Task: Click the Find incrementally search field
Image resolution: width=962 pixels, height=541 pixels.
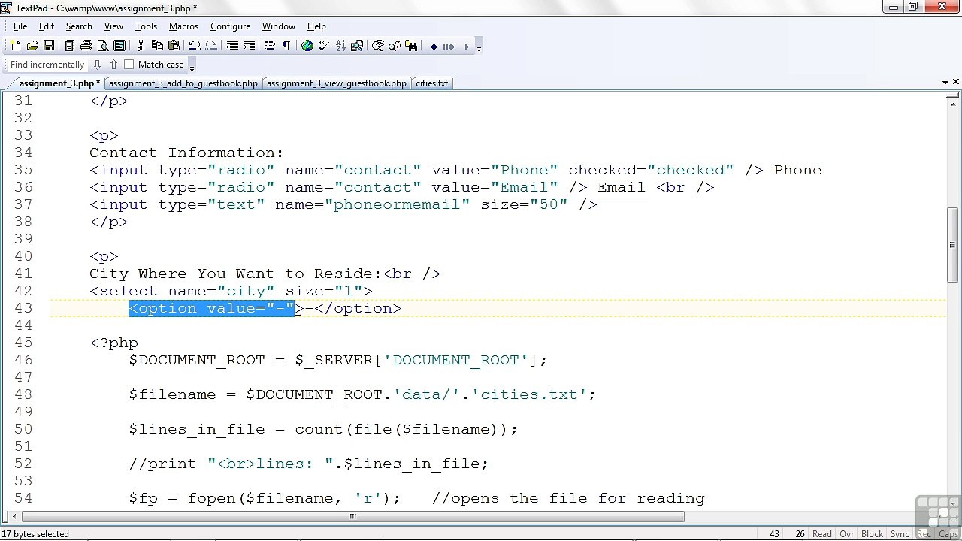Action: click(47, 65)
